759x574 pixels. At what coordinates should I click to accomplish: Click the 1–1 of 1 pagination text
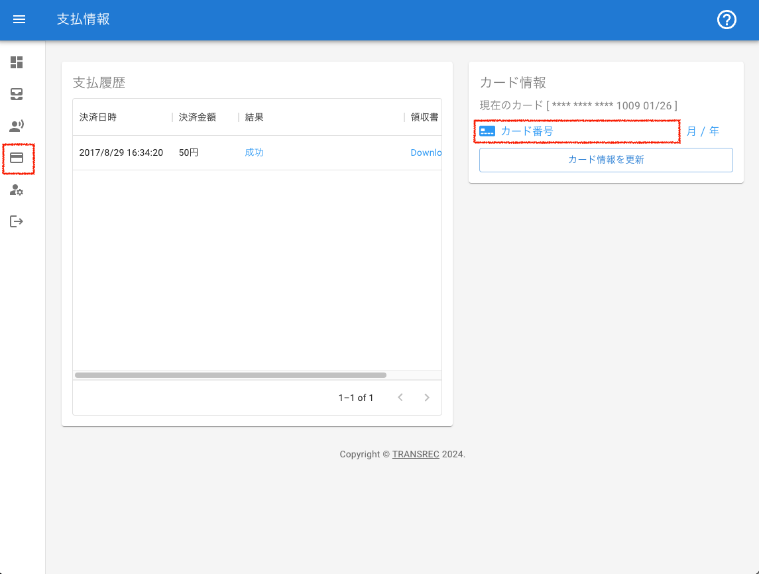pos(356,398)
